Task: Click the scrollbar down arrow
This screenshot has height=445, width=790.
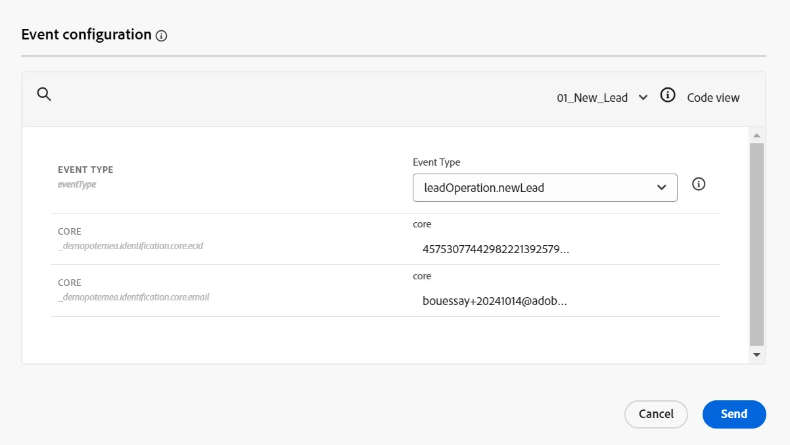Action: [x=756, y=355]
